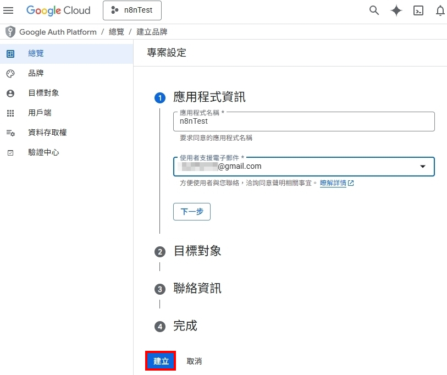Activate Cloud Shell terminal icon
The height and width of the screenshot is (375, 447).
click(418, 10)
